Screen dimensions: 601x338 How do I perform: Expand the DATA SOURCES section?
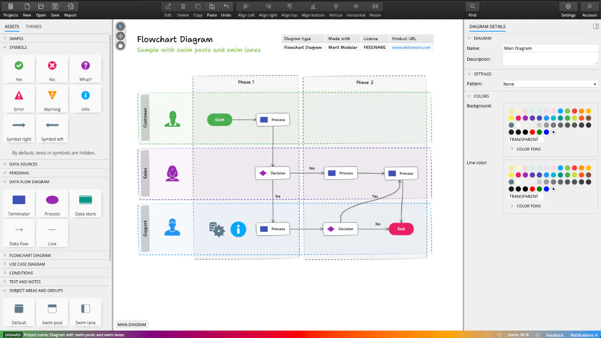54,164
